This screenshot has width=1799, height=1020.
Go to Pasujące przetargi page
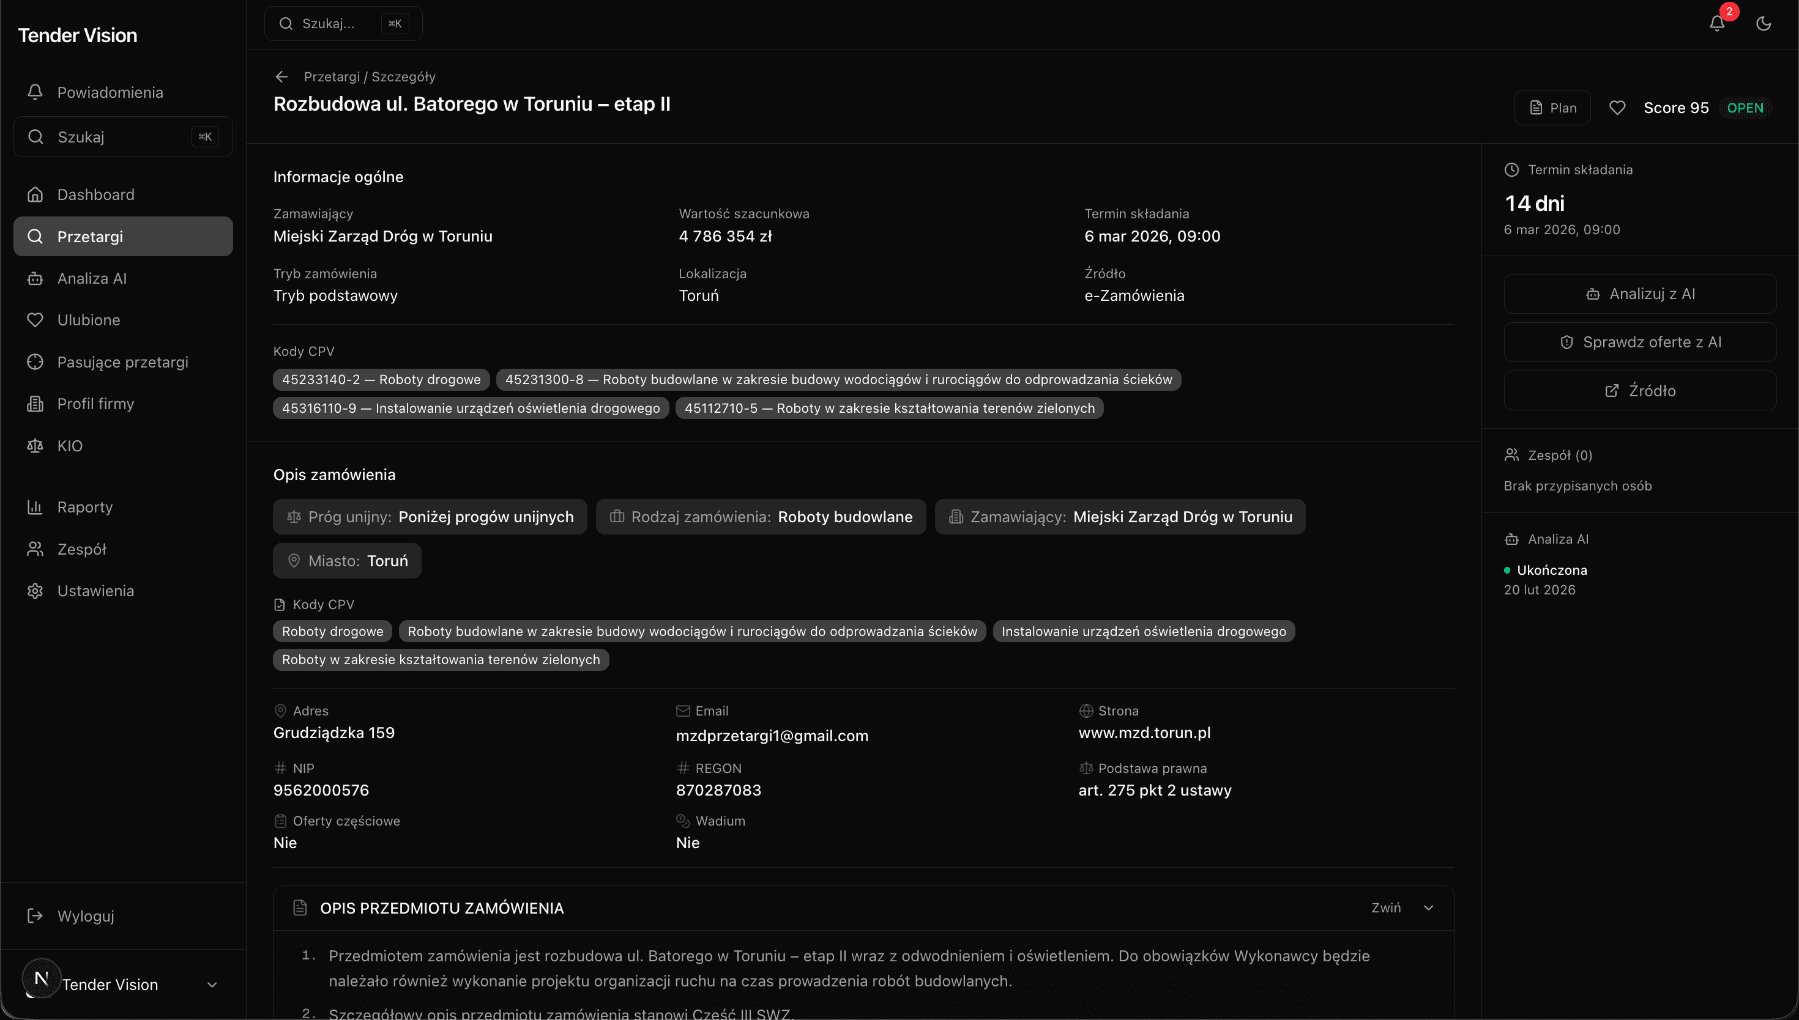(122, 362)
